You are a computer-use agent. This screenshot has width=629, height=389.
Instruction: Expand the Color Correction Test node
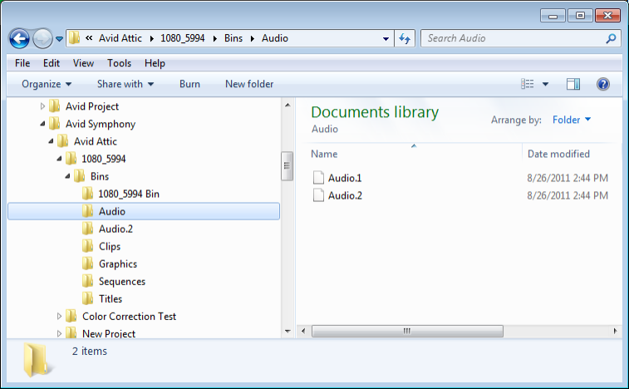coord(59,317)
